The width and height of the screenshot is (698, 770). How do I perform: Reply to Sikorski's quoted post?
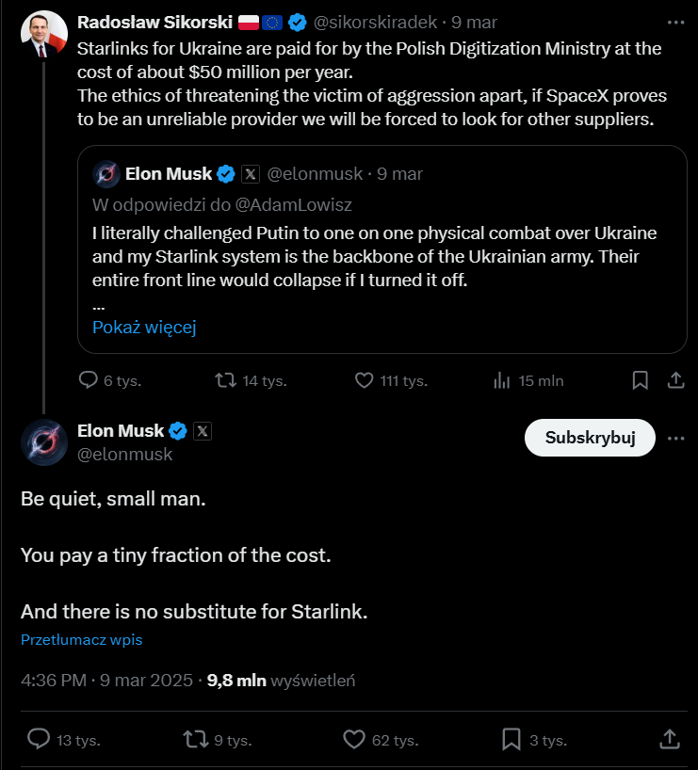click(x=89, y=380)
